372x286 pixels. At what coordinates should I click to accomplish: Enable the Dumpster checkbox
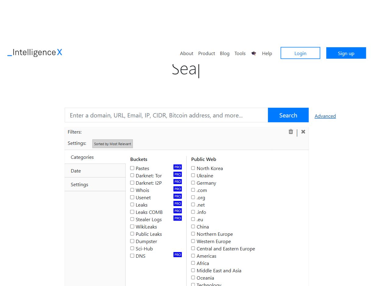click(132, 241)
